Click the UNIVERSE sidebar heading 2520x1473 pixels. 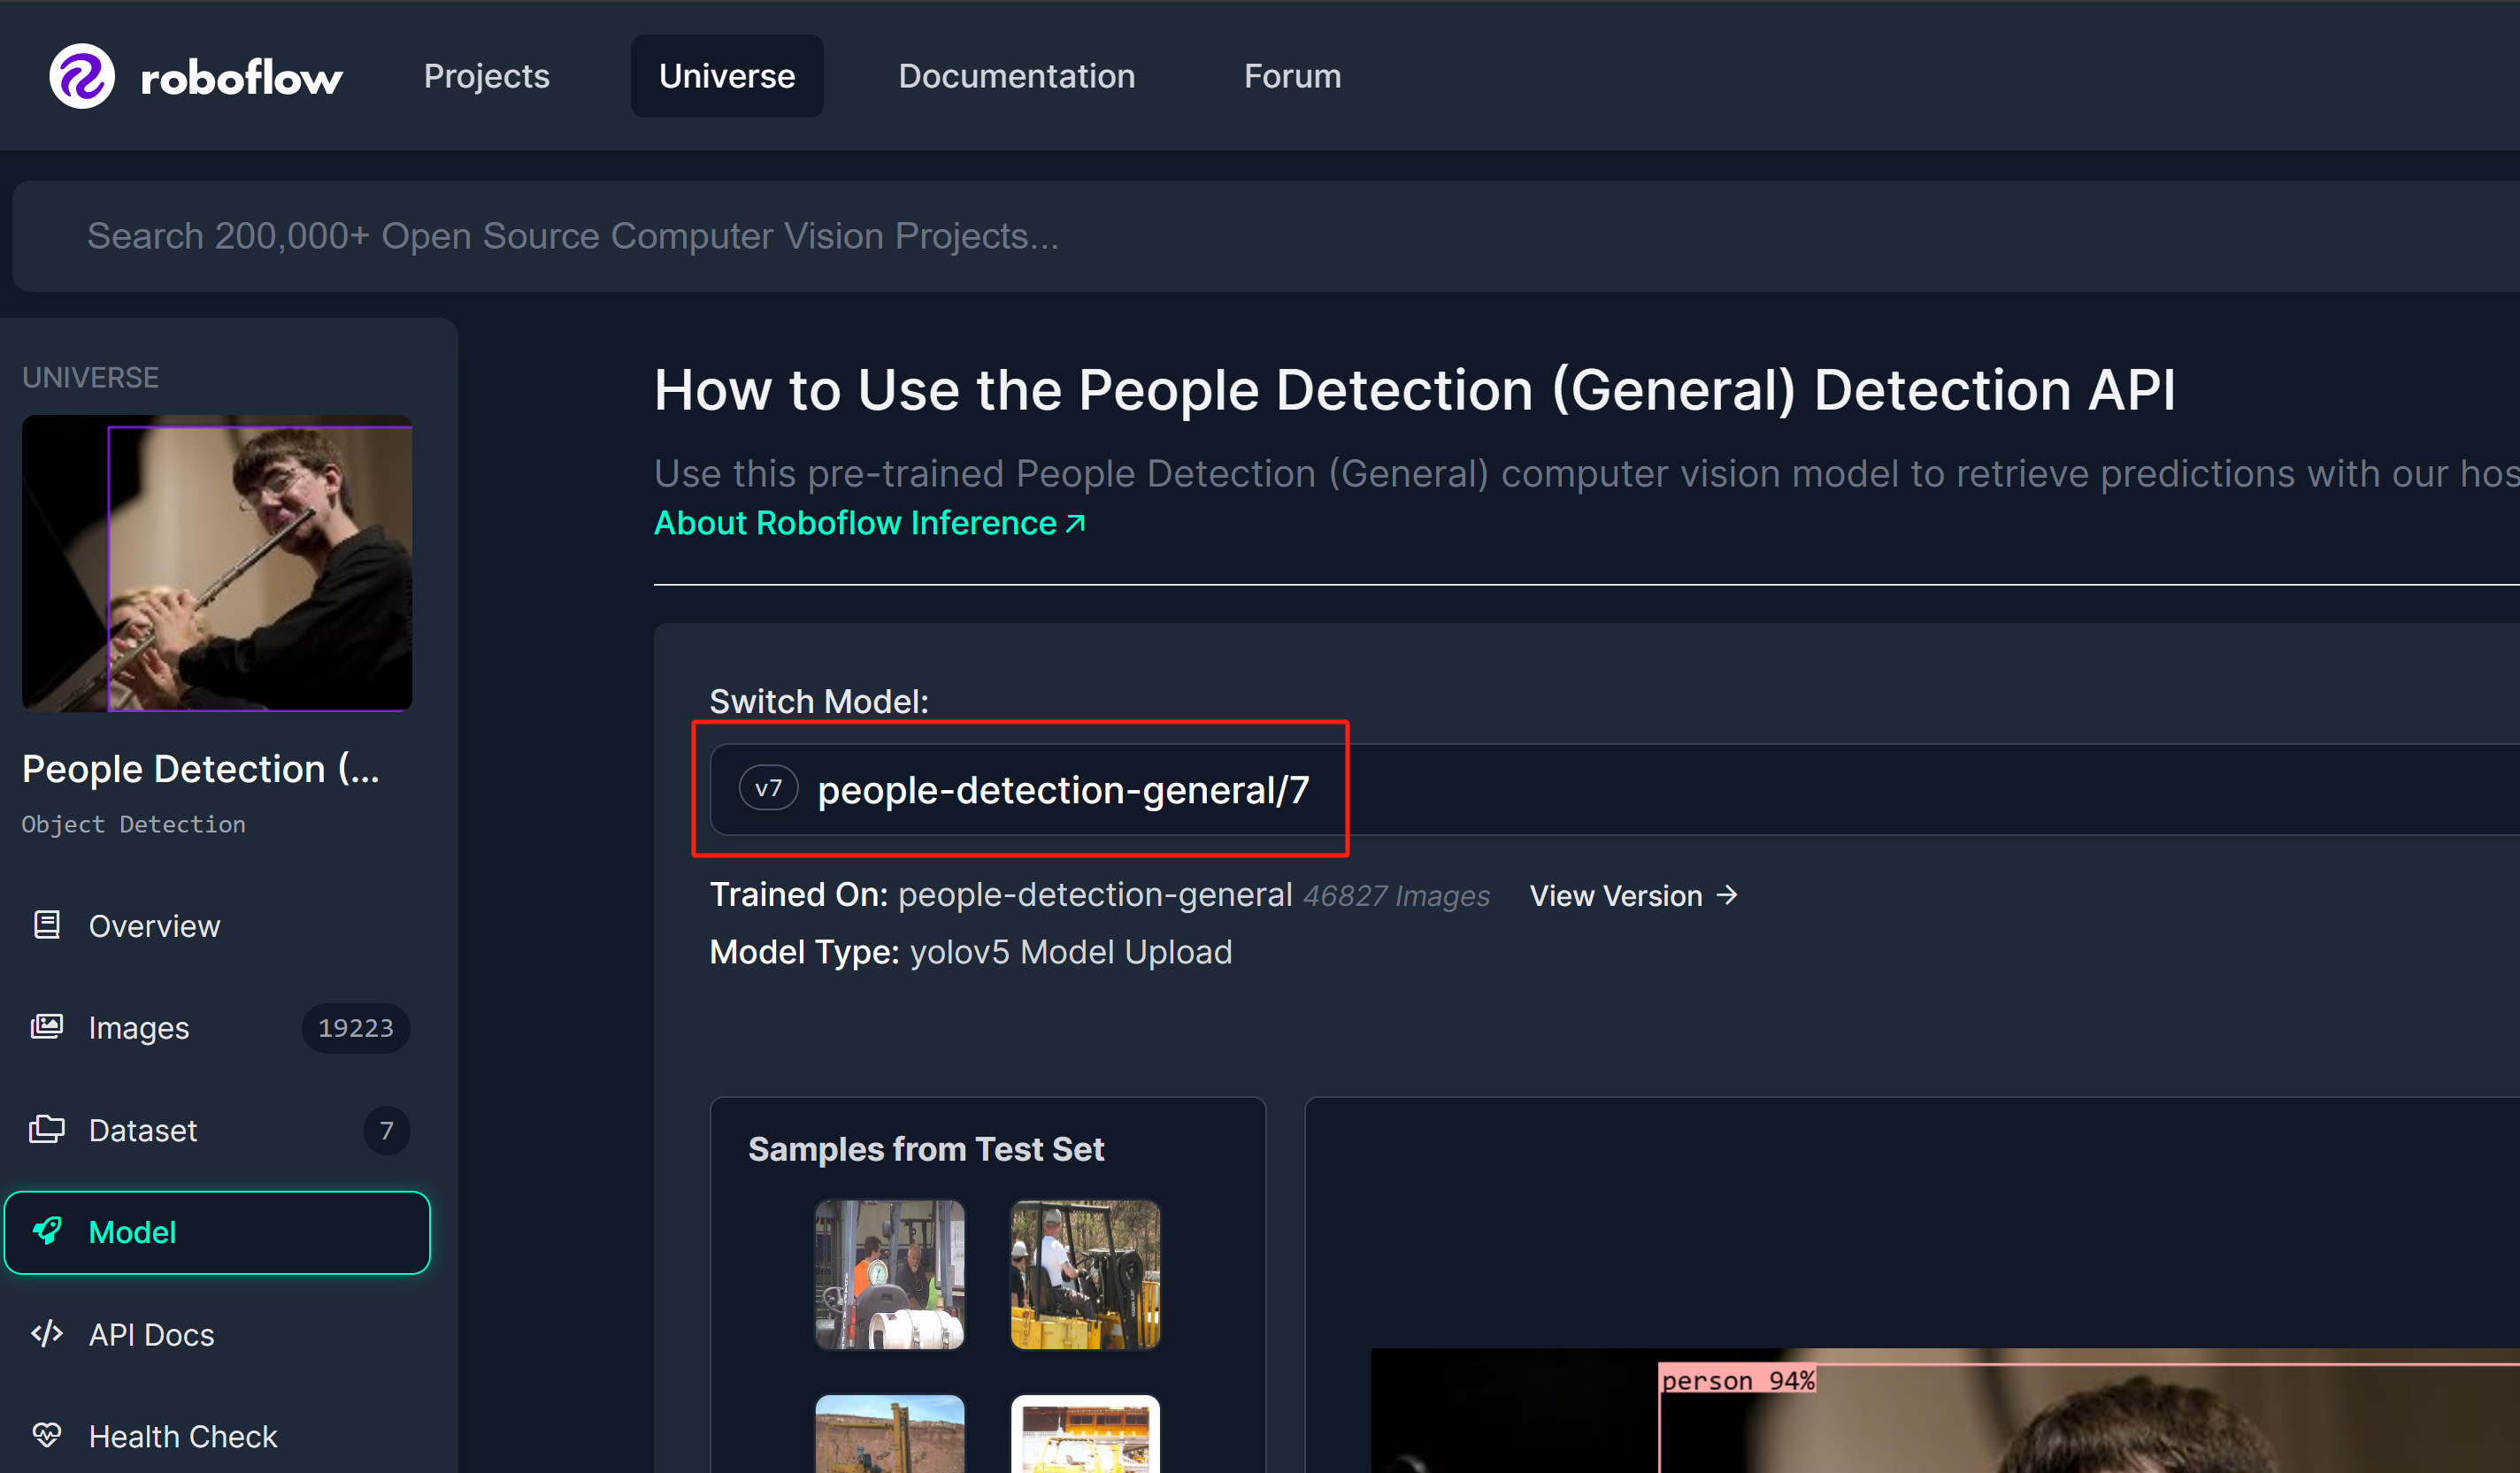pyautogui.click(x=90, y=377)
